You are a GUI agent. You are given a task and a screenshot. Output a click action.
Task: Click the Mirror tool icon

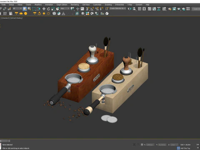pyautogui.click(x=129, y=9)
